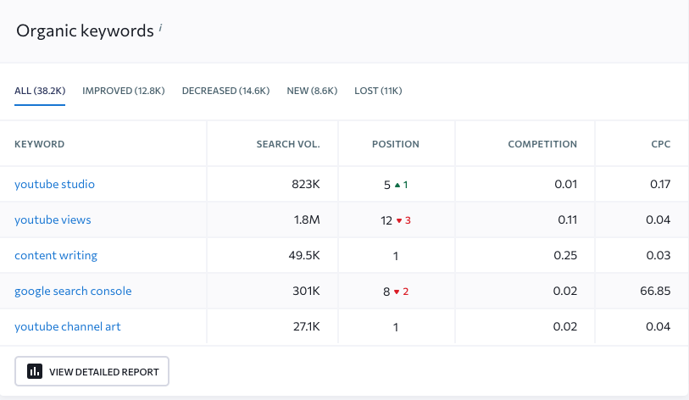Click the red down arrow for youtube views
This screenshot has height=400, width=689.
[x=399, y=220]
